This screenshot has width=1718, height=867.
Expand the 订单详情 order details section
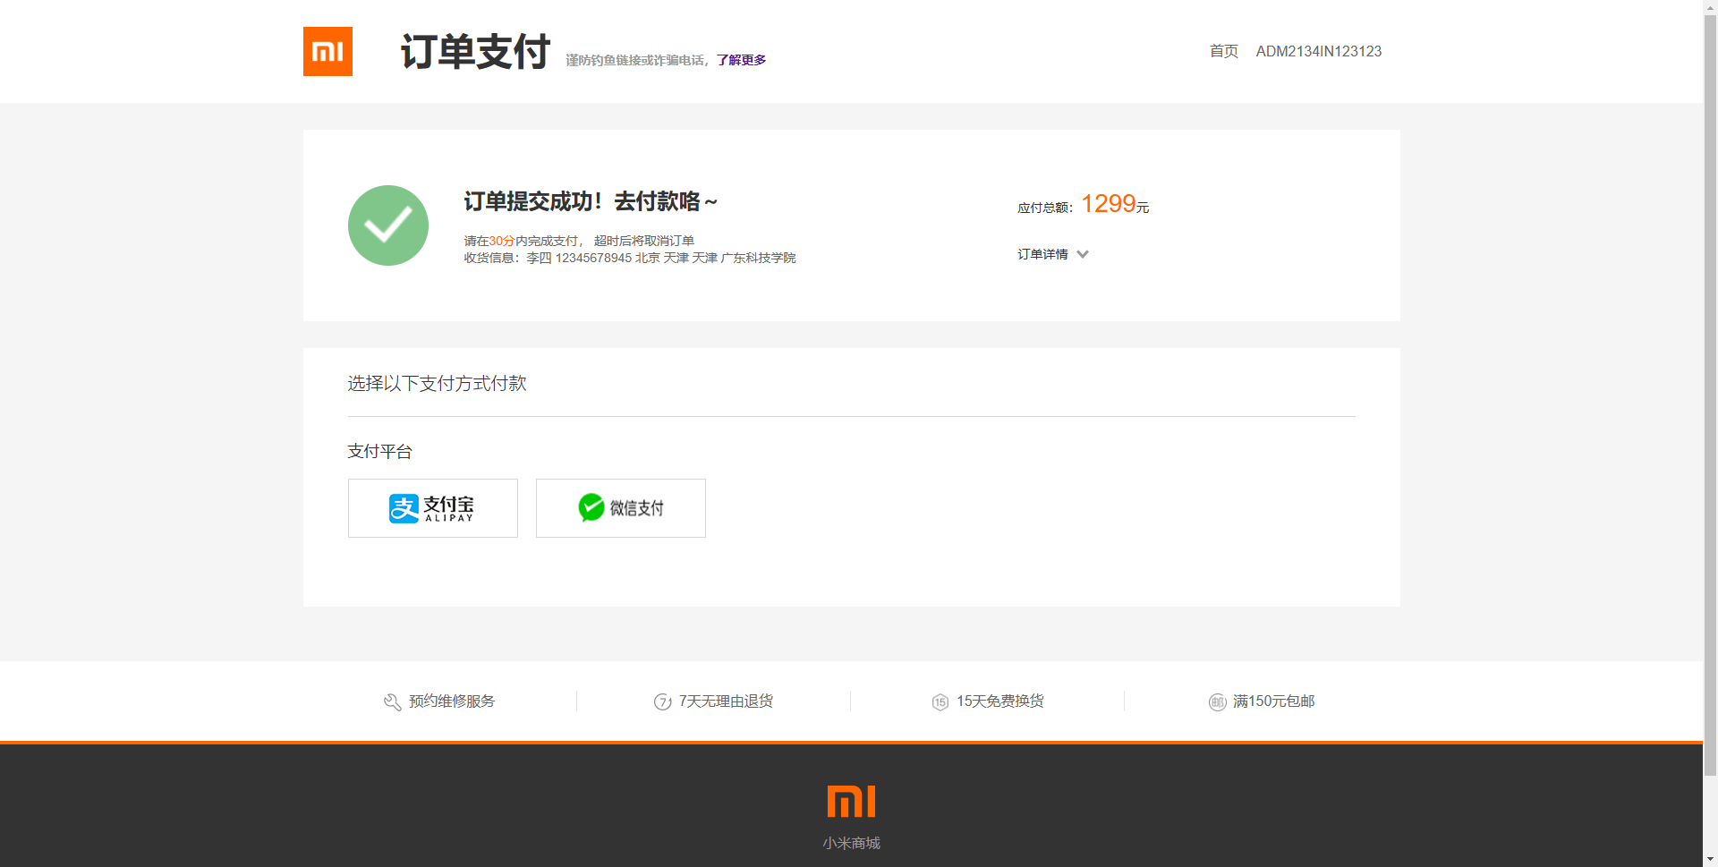[1042, 254]
